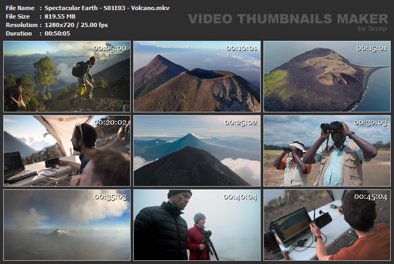The height and width of the screenshot is (264, 394).
Task: Select the twin peaks thumbnail at 00:25:02
Action: (197, 151)
